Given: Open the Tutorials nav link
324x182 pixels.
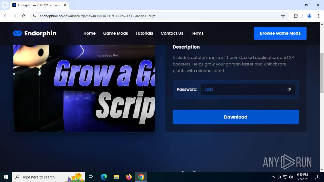Looking at the screenshot, I should coord(144,33).
